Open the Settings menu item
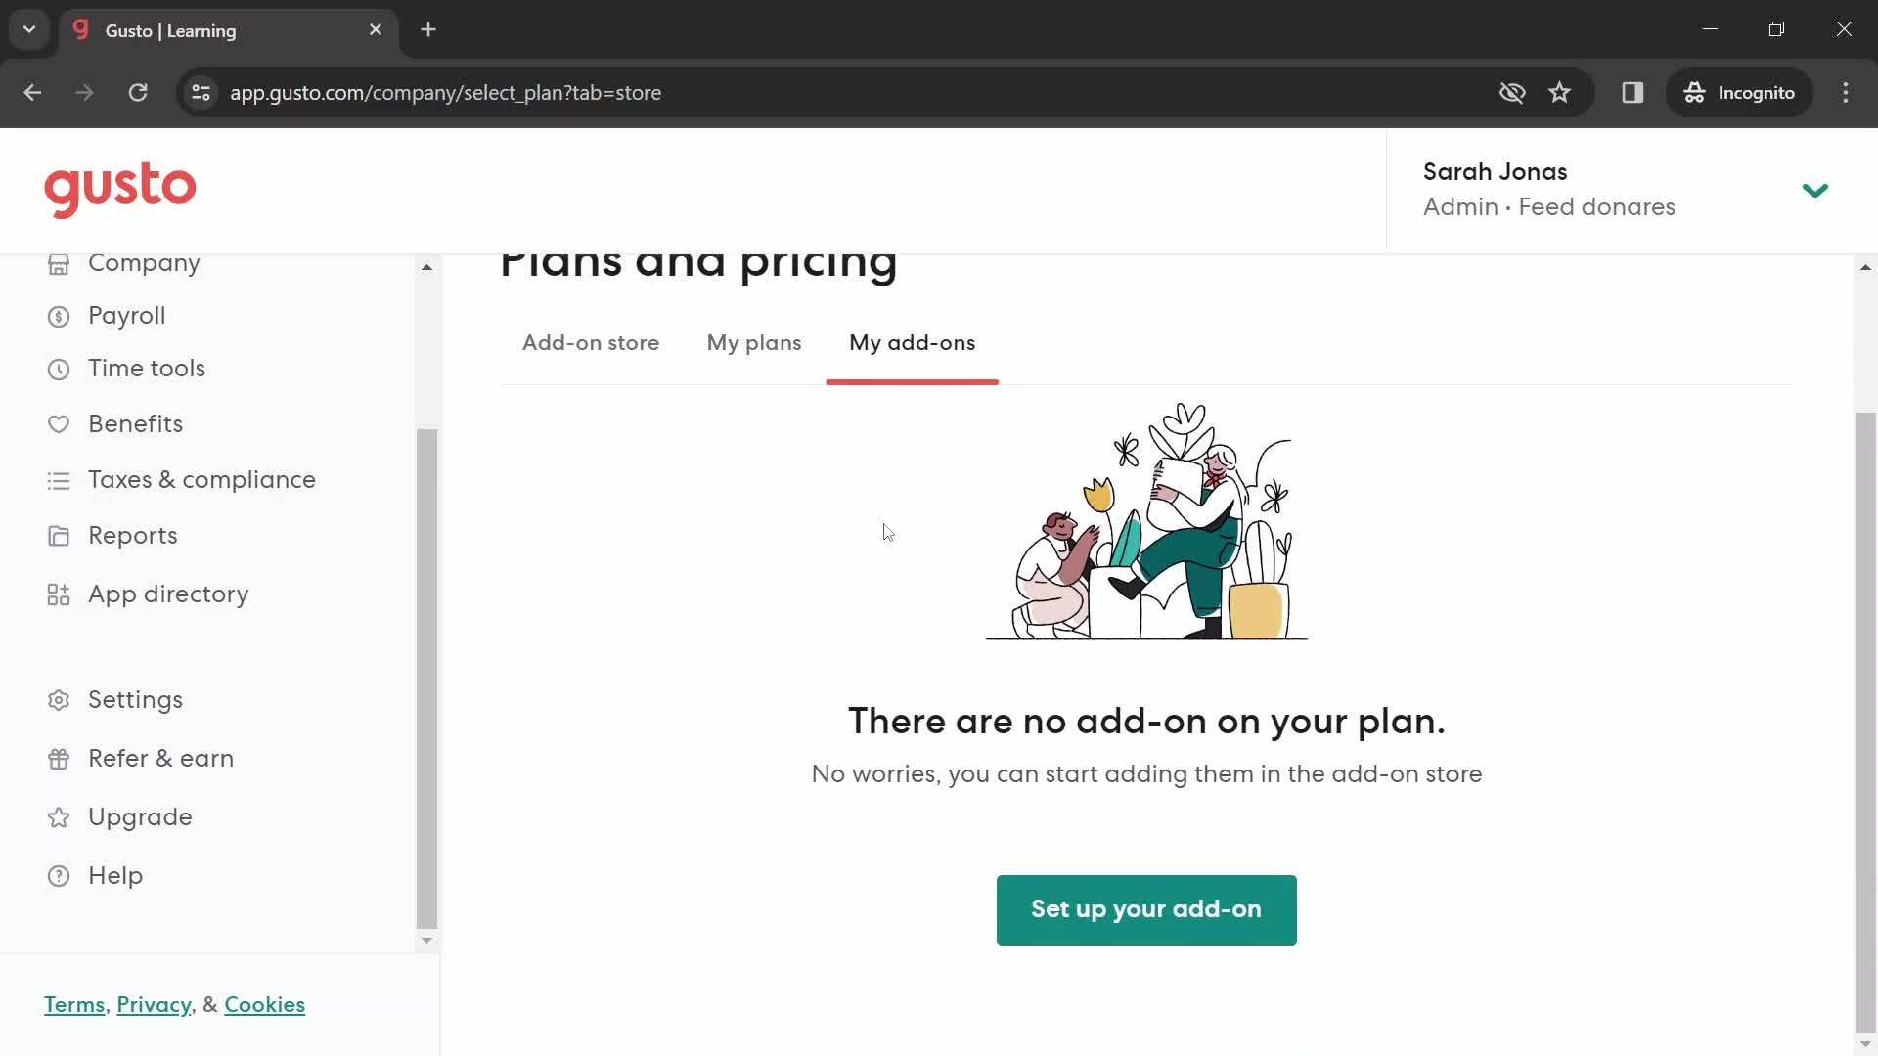 135,699
